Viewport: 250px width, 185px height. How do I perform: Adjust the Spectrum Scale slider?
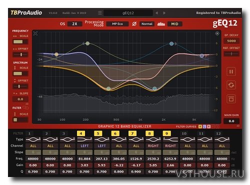coord(20,73)
